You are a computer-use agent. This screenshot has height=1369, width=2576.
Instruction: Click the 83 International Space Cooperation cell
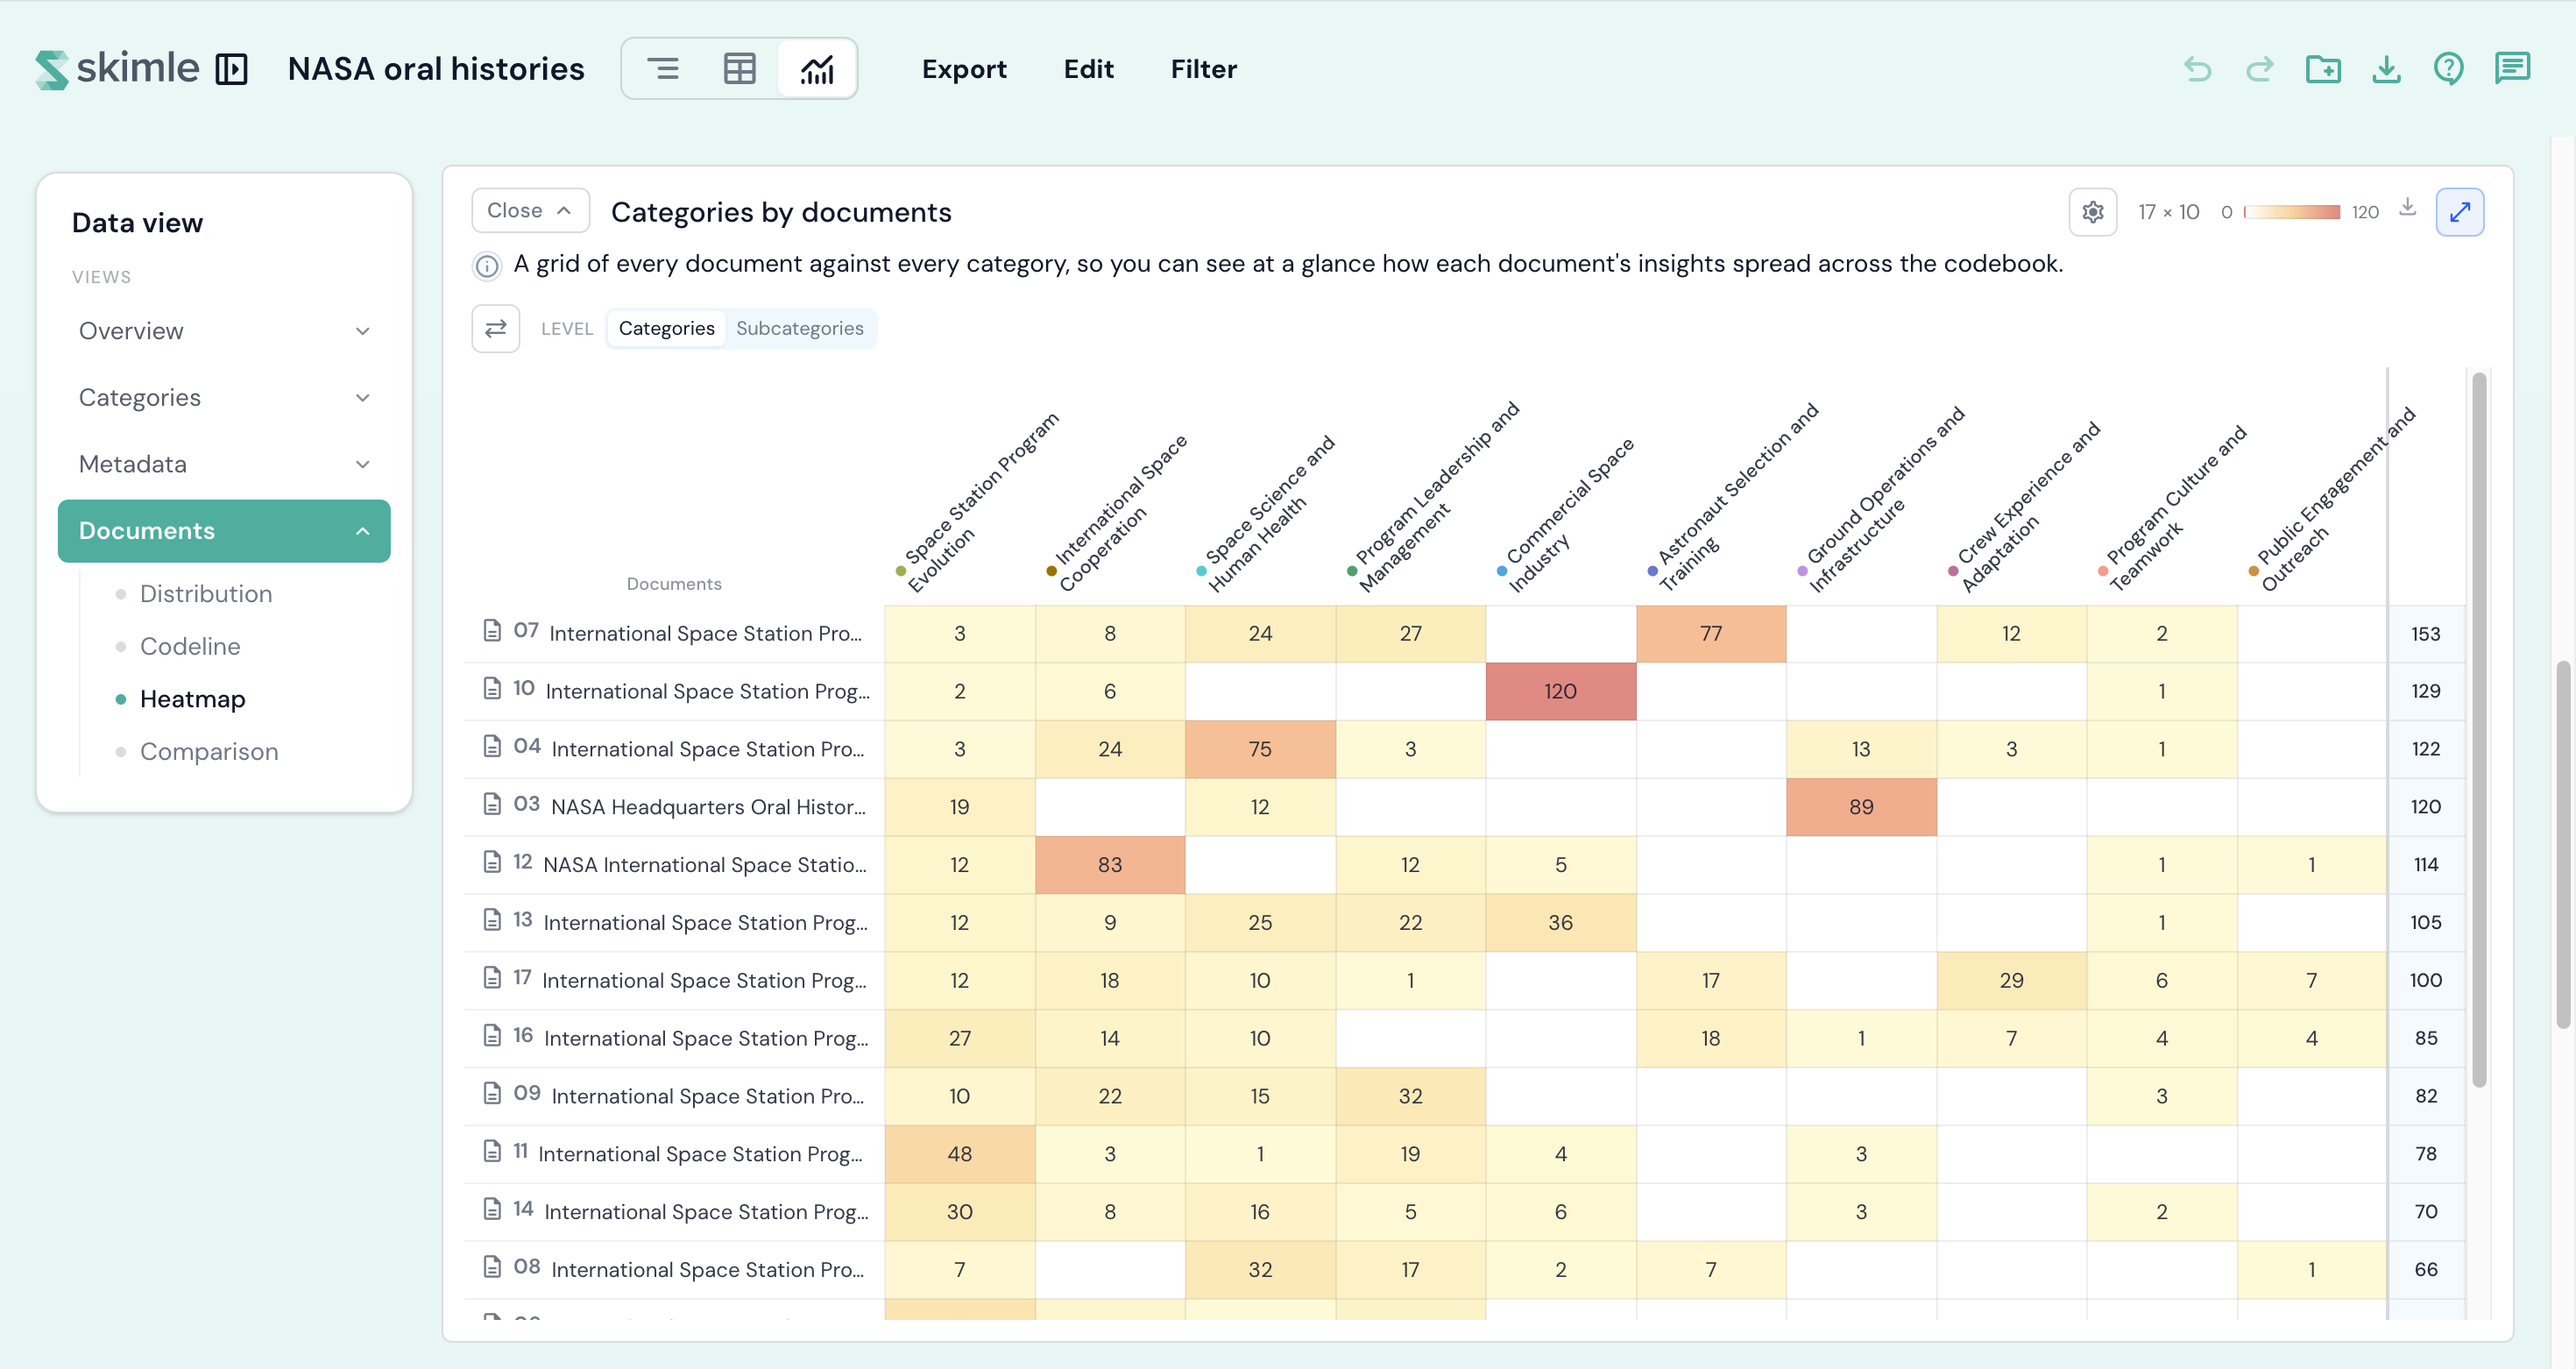[x=1110, y=865]
